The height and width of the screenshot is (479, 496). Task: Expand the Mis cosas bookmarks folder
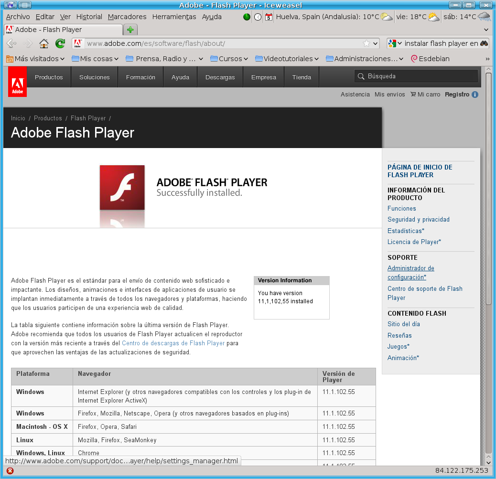tap(95, 59)
